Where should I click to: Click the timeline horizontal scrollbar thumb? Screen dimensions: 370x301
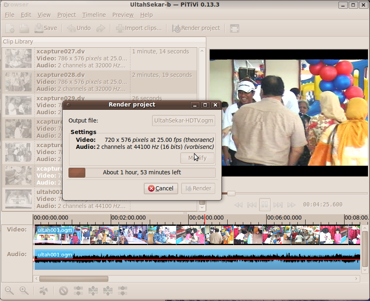[x=74, y=279]
